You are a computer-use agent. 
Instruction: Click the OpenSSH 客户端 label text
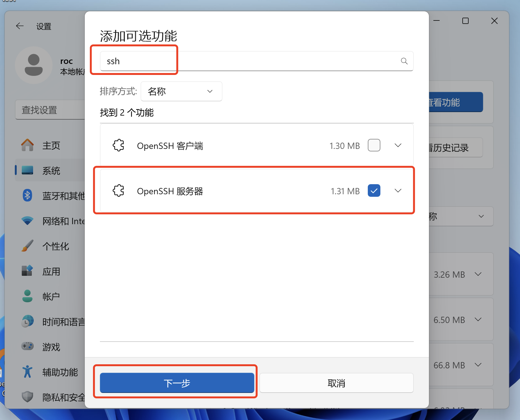170,146
